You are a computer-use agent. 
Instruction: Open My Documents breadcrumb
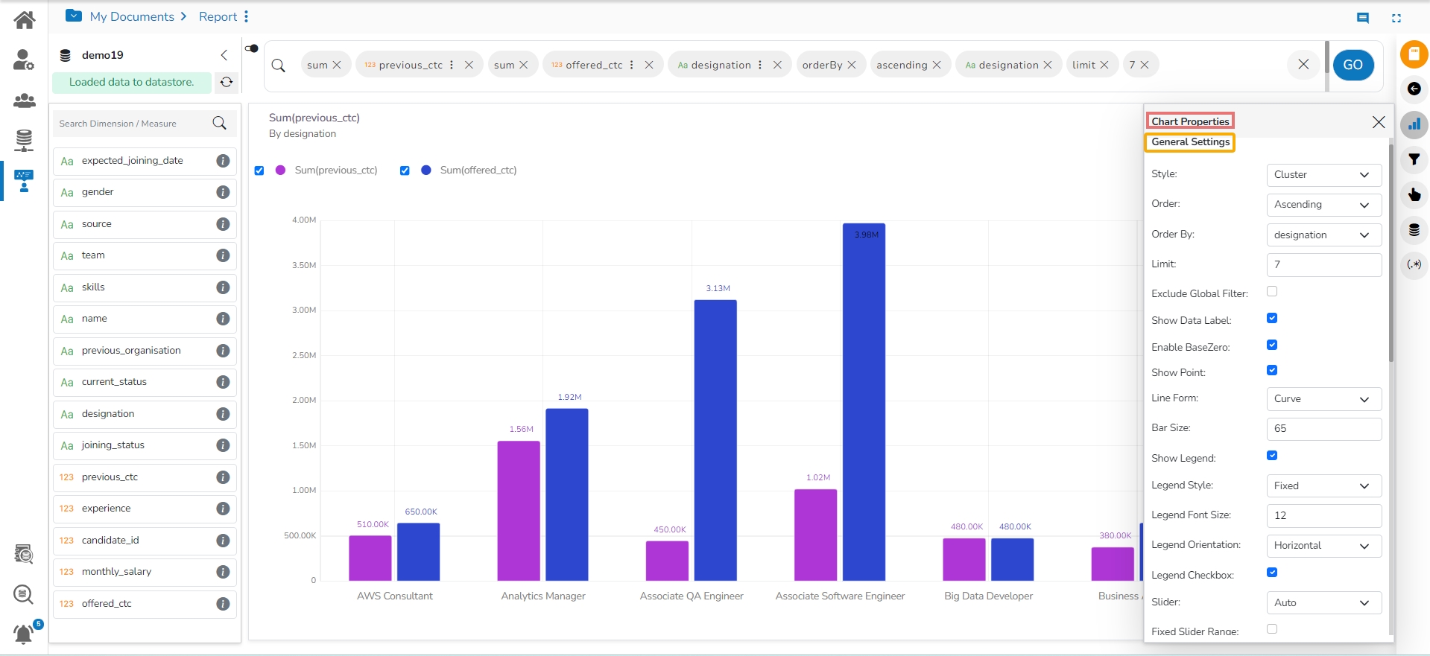[x=132, y=16]
